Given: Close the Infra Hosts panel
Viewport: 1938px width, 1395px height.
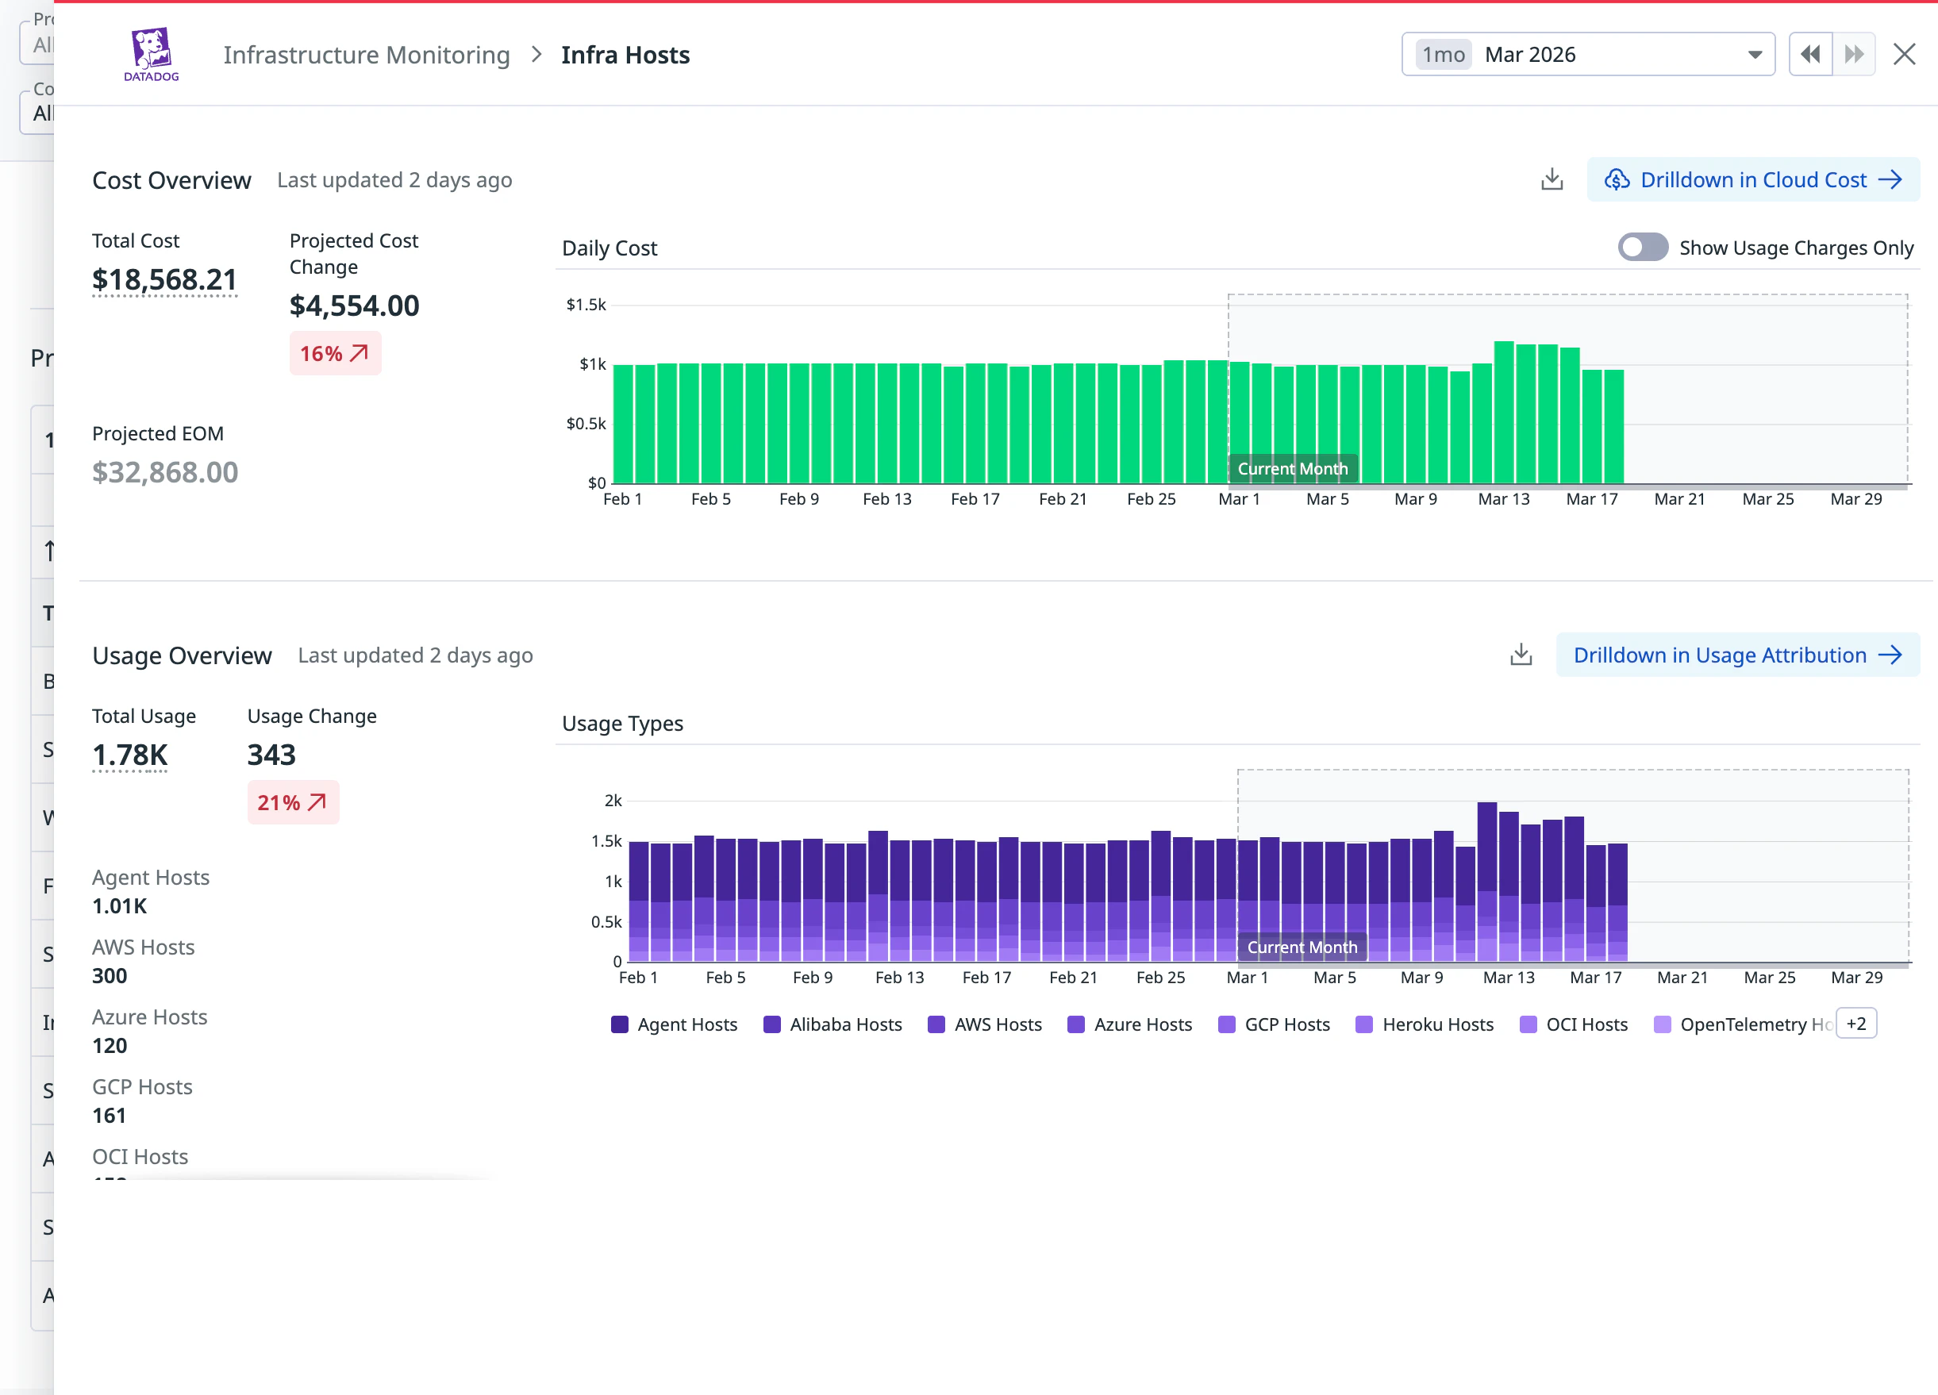Looking at the screenshot, I should point(1905,55).
